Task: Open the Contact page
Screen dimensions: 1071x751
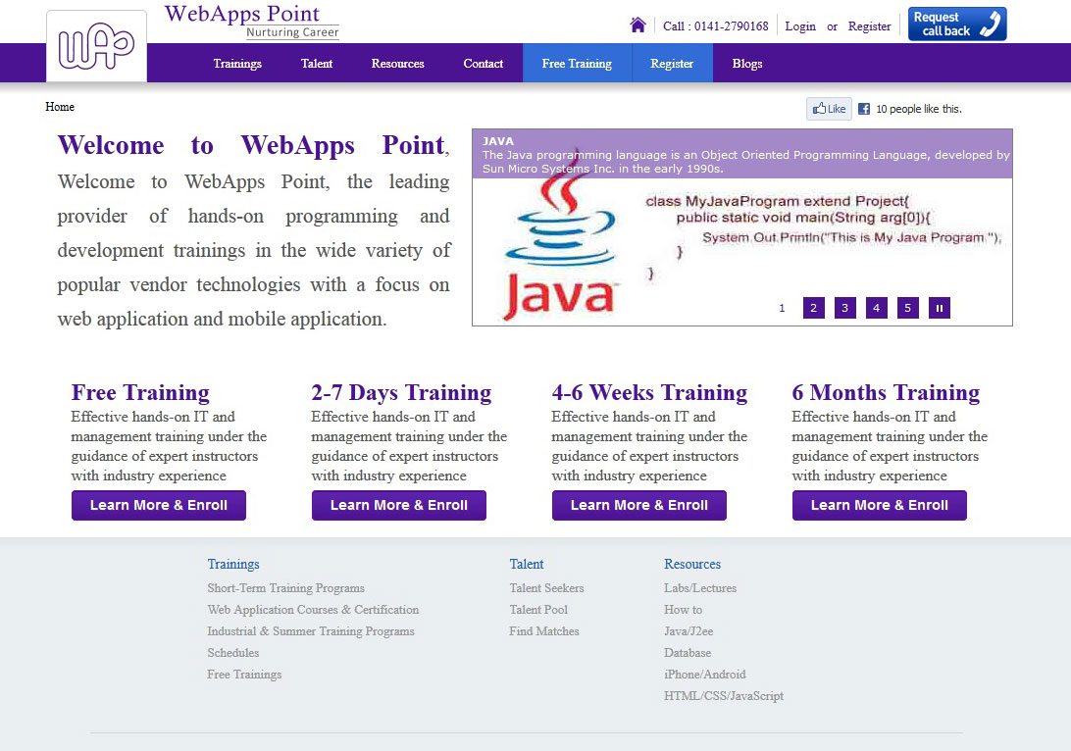Action: [x=484, y=64]
